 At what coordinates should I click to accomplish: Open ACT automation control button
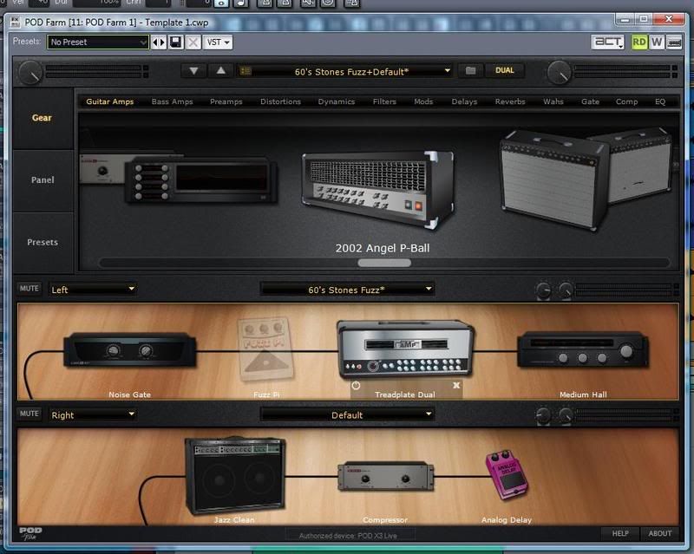pyautogui.click(x=608, y=42)
